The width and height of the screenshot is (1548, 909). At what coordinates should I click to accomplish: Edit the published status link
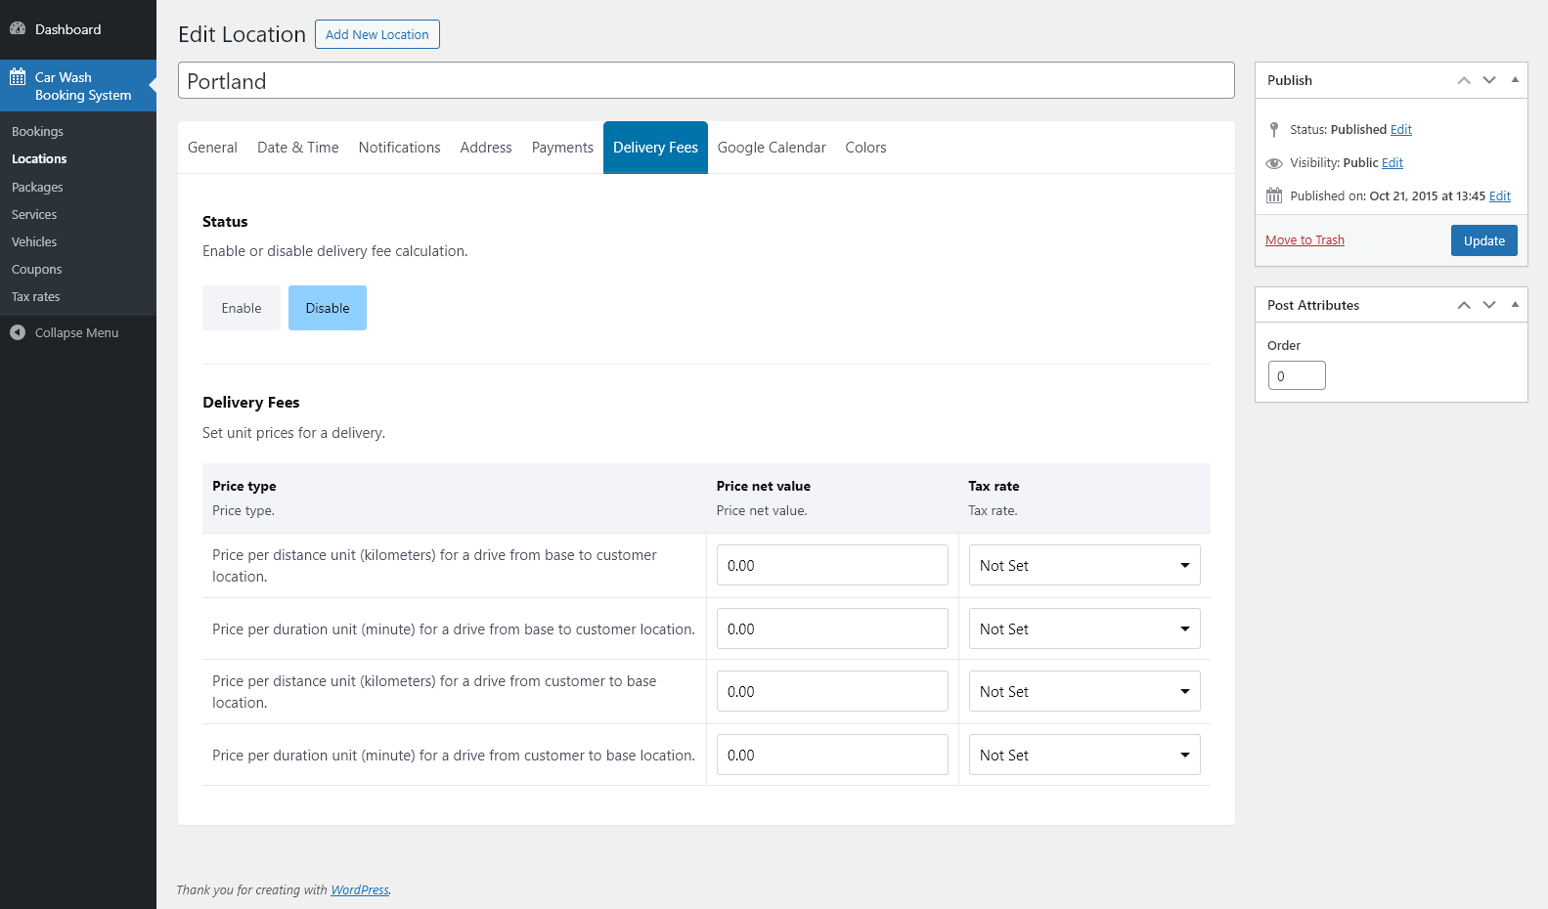[1401, 130]
